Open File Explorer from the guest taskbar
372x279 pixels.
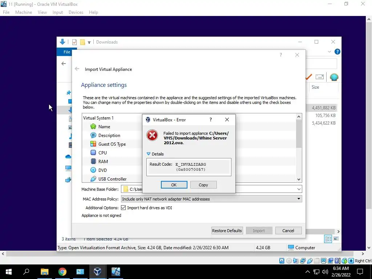coord(44,272)
